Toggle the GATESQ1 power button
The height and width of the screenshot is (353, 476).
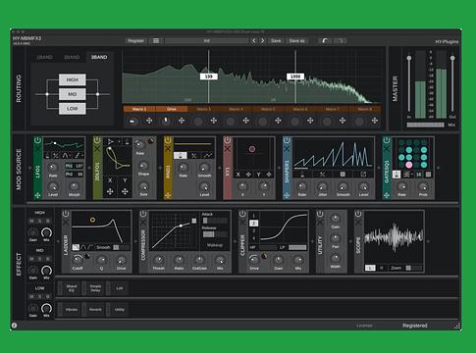coord(387,140)
